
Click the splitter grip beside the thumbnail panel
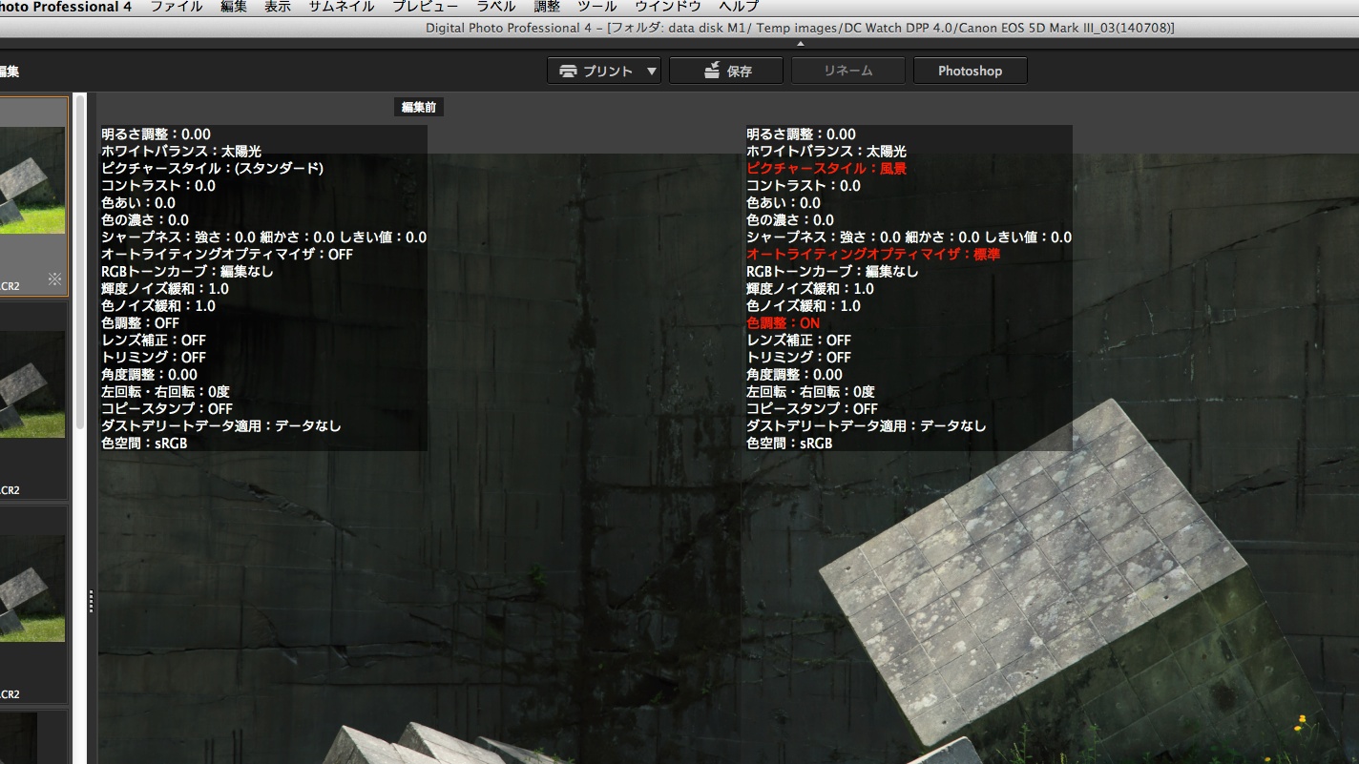[x=91, y=601]
